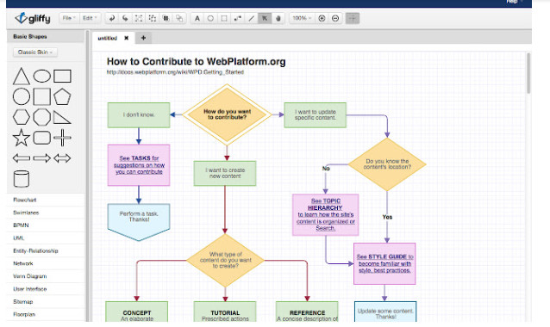
Task: Click the Zoom out icon
Action: tap(335, 18)
